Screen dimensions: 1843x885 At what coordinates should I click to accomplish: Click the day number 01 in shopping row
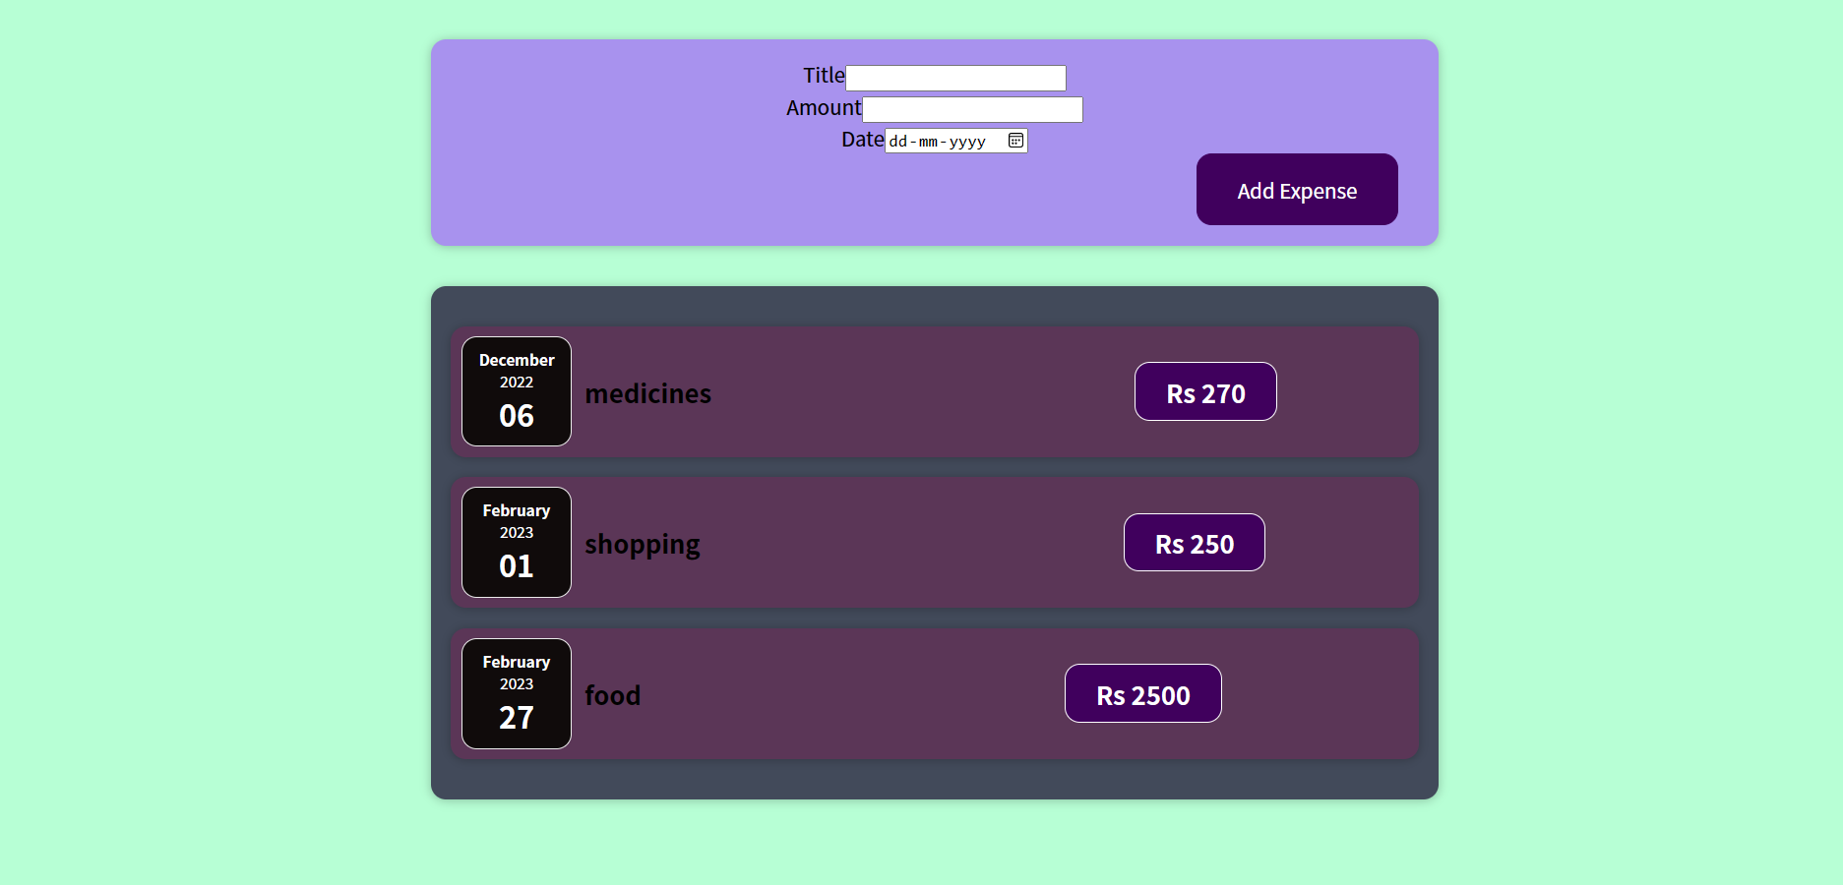pos(517,566)
